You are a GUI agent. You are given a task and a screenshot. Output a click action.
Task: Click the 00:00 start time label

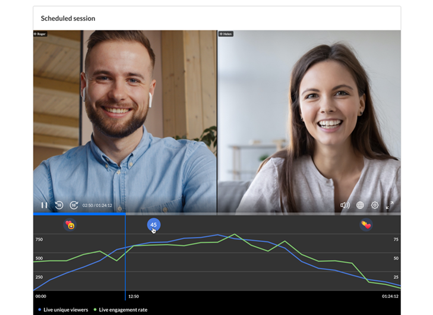[x=40, y=296]
